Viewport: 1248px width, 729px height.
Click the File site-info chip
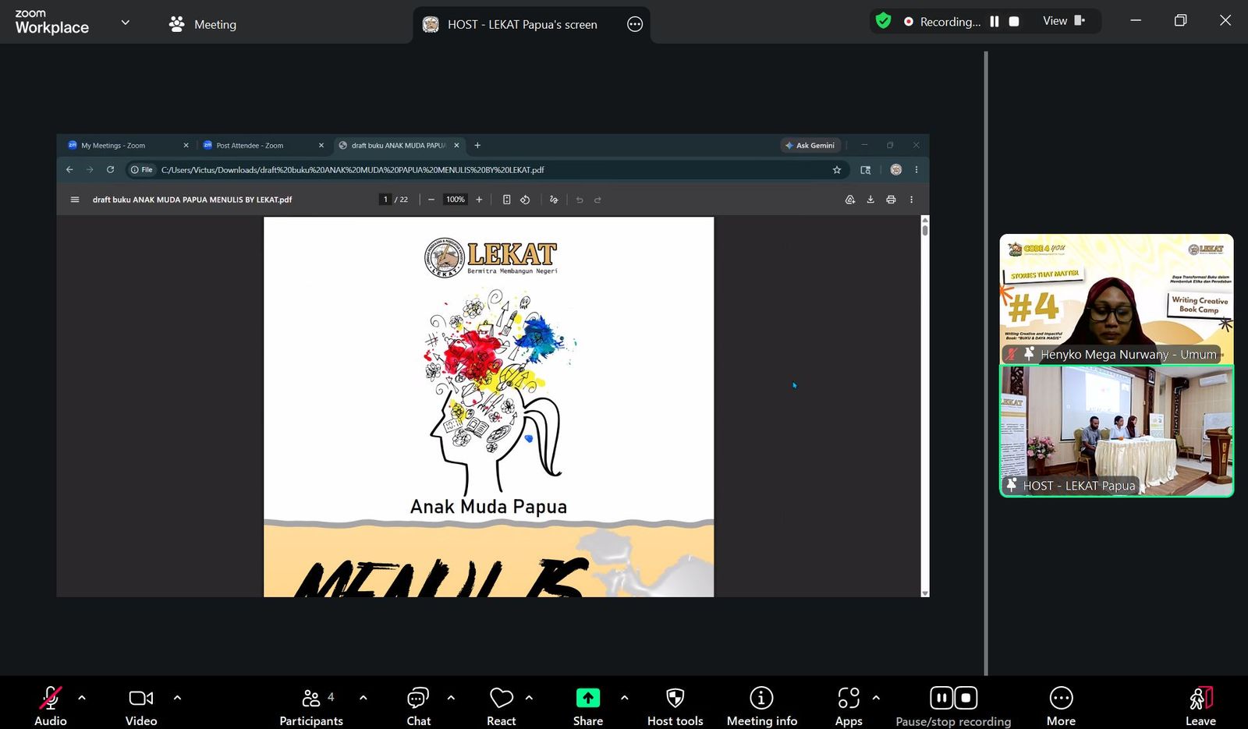click(141, 169)
